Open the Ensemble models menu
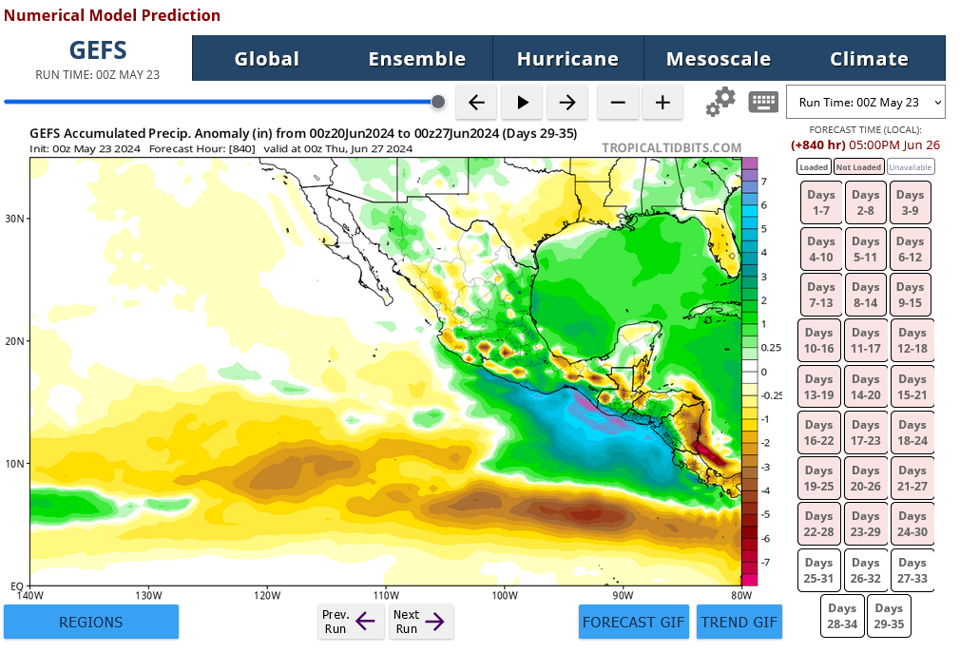 [x=417, y=59]
